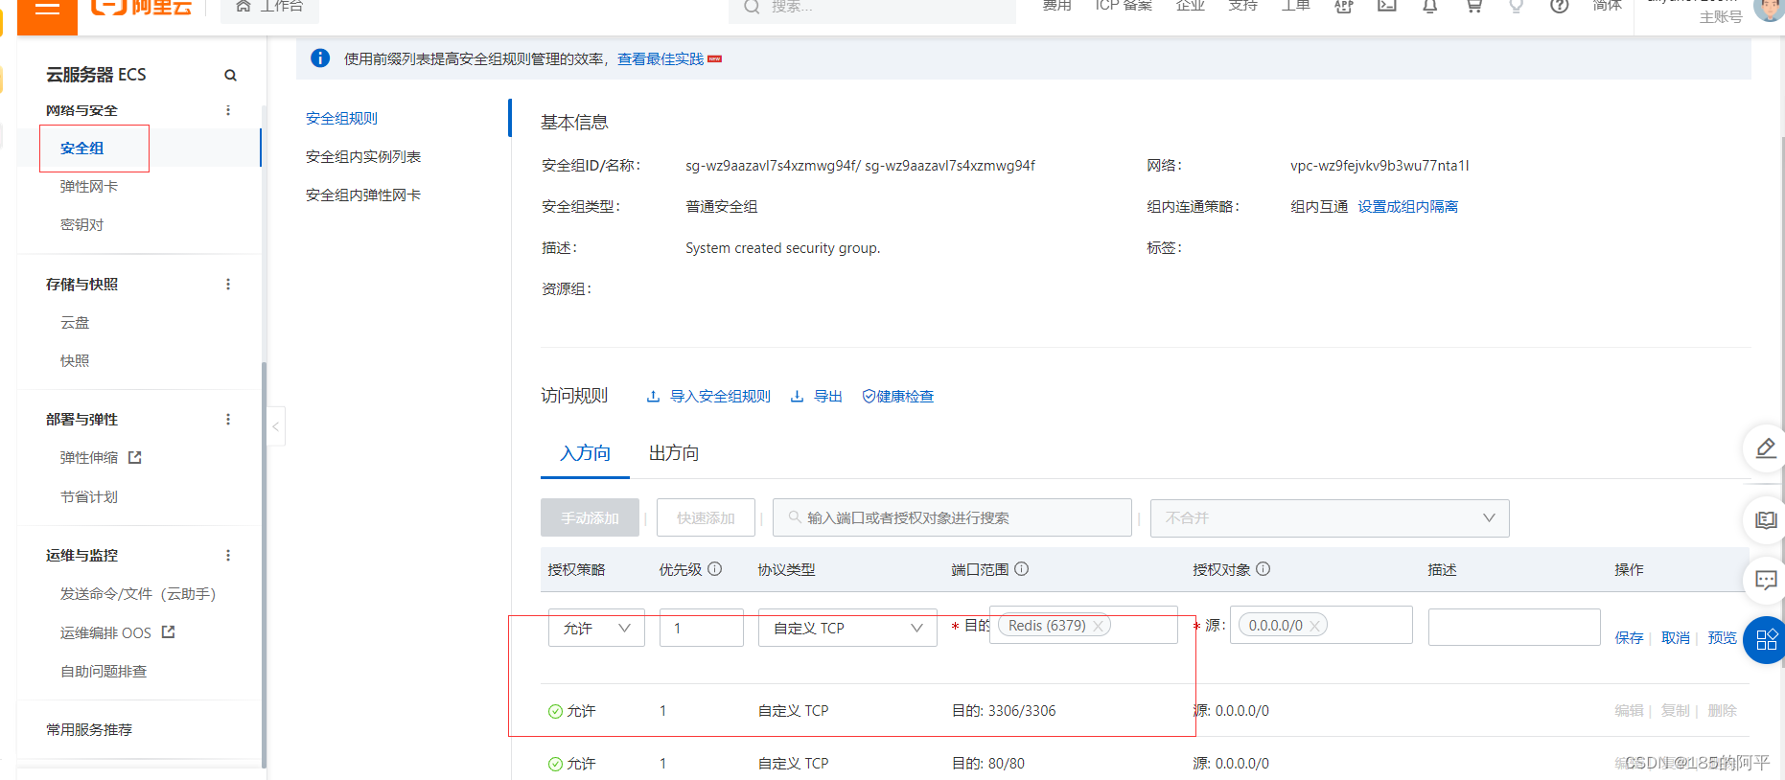Viewport: 1785px width, 780px height.
Task: Open the 企业 menu
Action: 1190,6
